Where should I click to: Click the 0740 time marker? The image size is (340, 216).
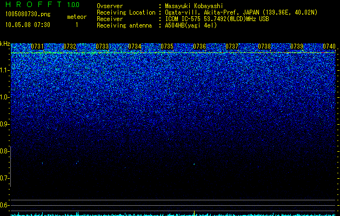[329, 46]
